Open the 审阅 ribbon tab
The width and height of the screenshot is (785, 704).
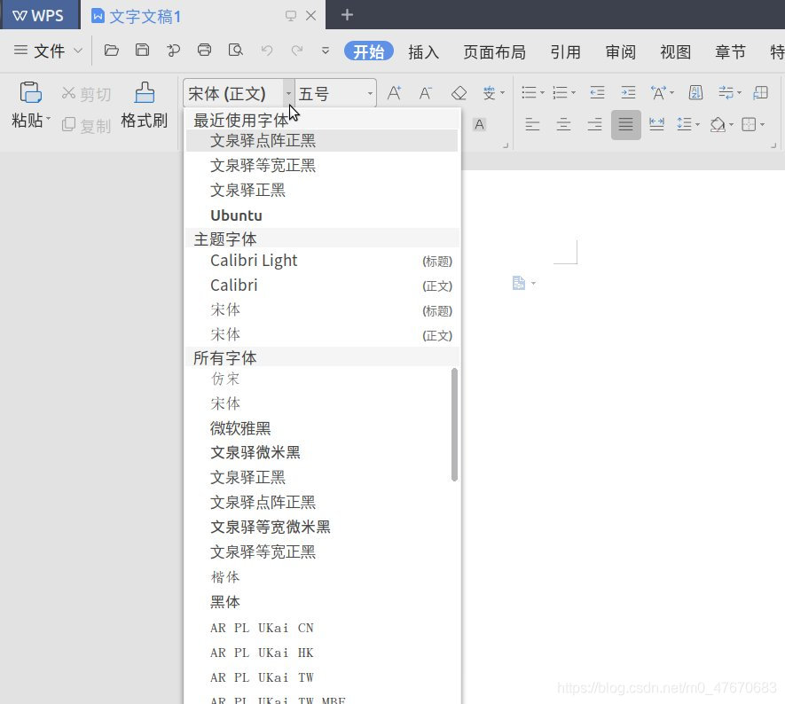coord(620,51)
